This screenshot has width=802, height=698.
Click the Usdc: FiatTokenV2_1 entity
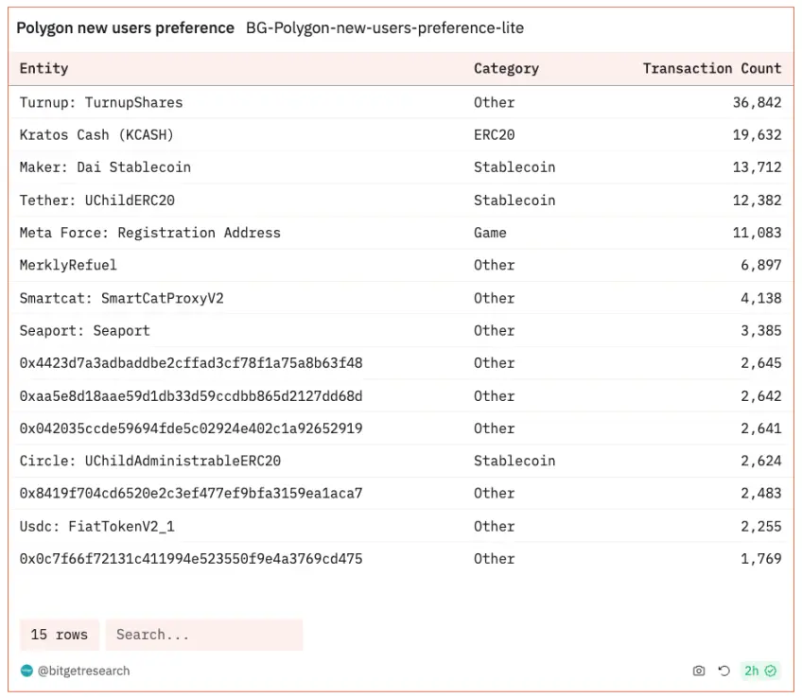(96, 526)
